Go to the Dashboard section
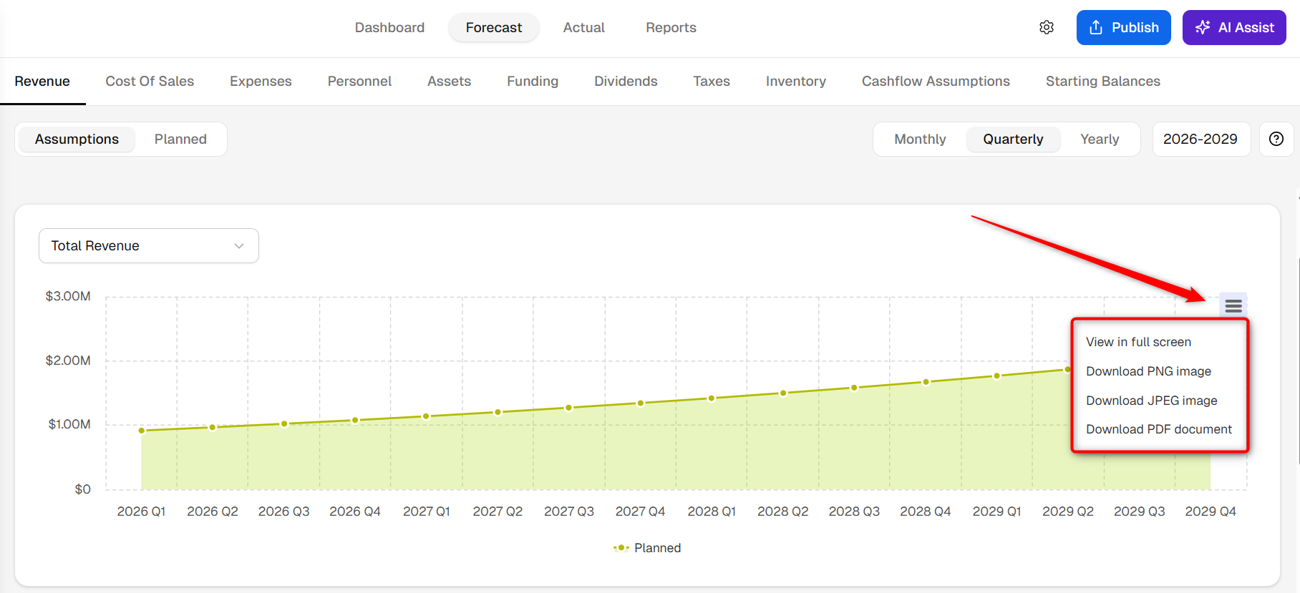Image resolution: width=1300 pixels, height=593 pixels. pos(389,27)
